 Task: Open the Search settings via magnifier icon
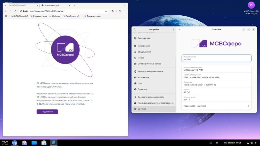135,57
